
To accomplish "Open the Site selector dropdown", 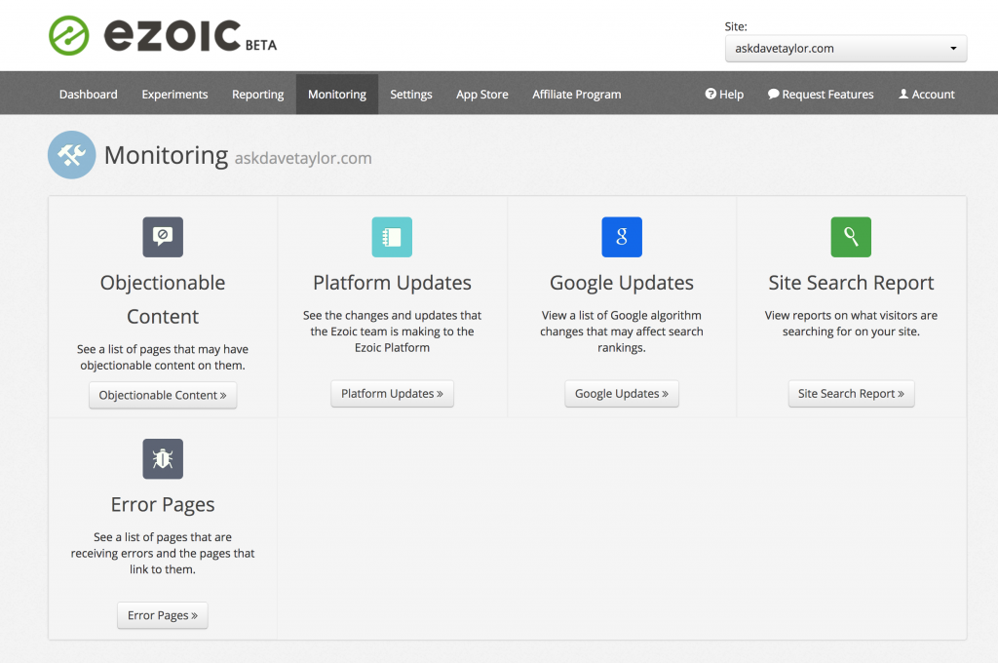I will coord(846,49).
